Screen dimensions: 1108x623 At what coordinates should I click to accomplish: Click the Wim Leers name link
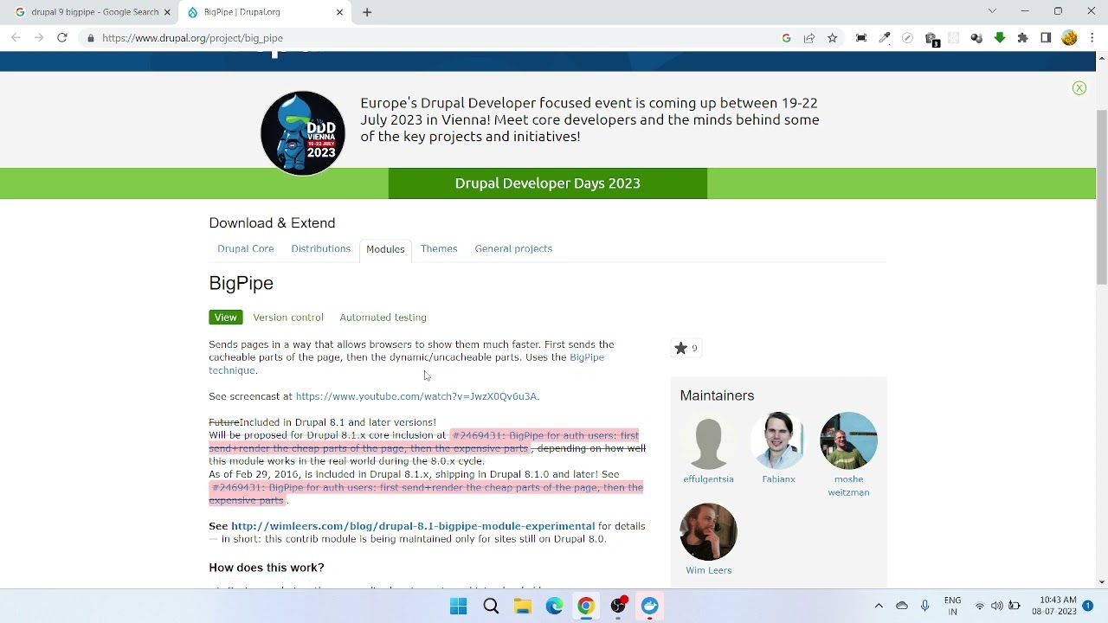[x=708, y=570]
